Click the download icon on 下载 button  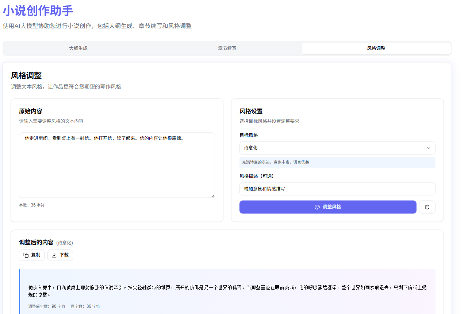pos(54,255)
